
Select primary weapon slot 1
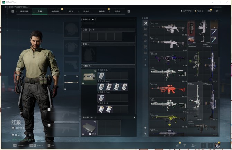63,114
